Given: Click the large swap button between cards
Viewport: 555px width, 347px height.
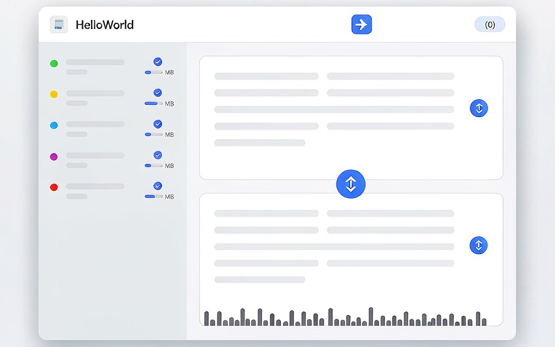Looking at the screenshot, I should pos(351,184).
